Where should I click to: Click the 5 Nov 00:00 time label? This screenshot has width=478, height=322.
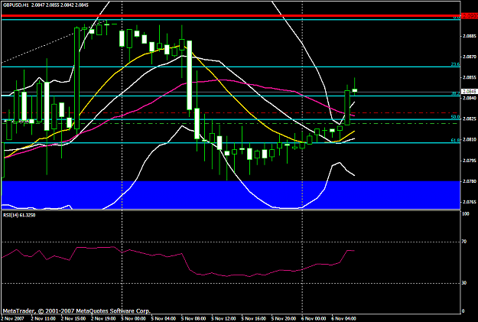point(134,319)
